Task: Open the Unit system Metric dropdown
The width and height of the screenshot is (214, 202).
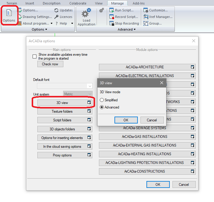Action: [x=78, y=94]
